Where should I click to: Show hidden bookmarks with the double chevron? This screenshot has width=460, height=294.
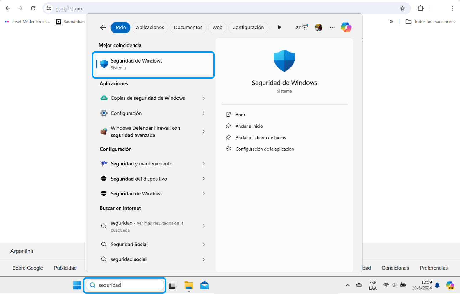click(391, 22)
